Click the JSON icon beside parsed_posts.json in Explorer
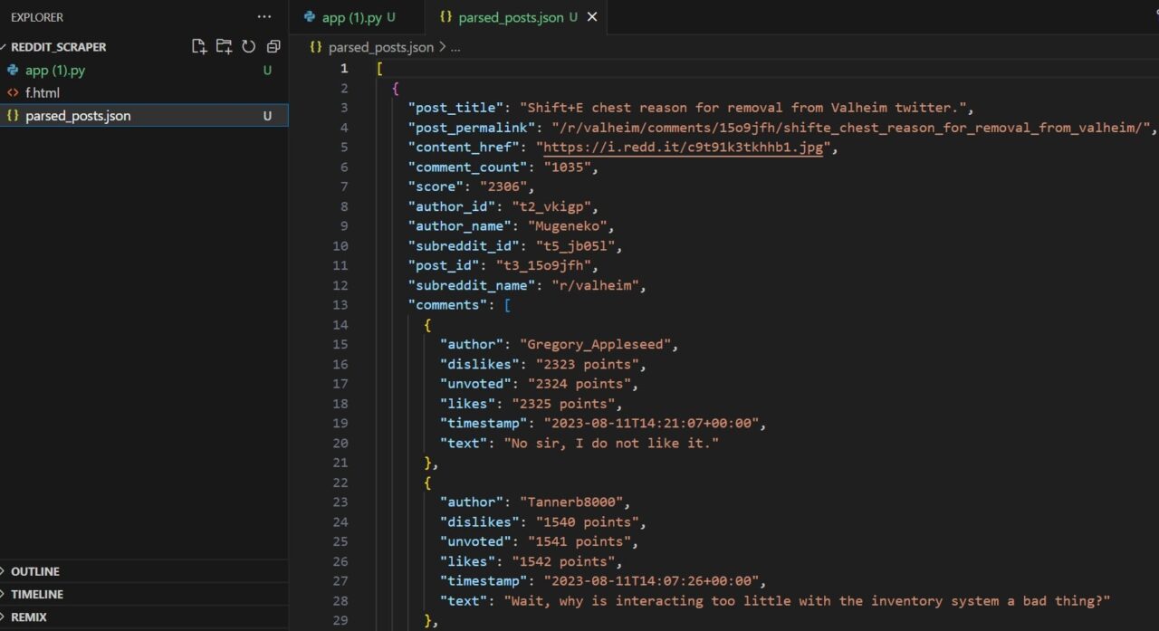 pos(12,115)
